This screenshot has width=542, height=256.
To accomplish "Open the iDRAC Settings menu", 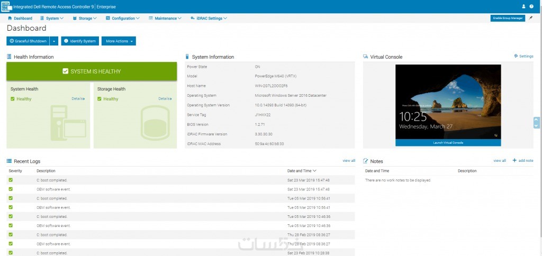I will click(209, 19).
